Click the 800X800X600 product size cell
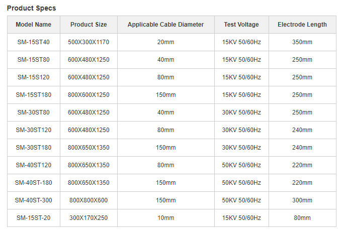This screenshot has height=231, width=343. pos(89,200)
